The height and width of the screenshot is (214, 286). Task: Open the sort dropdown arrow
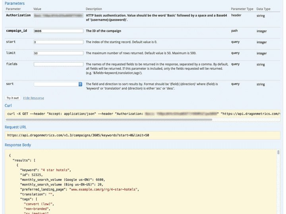pos(80,84)
